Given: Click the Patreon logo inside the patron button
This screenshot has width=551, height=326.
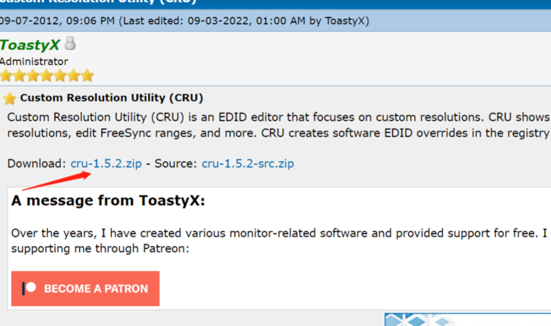Looking at the screenshot, I should [x=29, y=288].
